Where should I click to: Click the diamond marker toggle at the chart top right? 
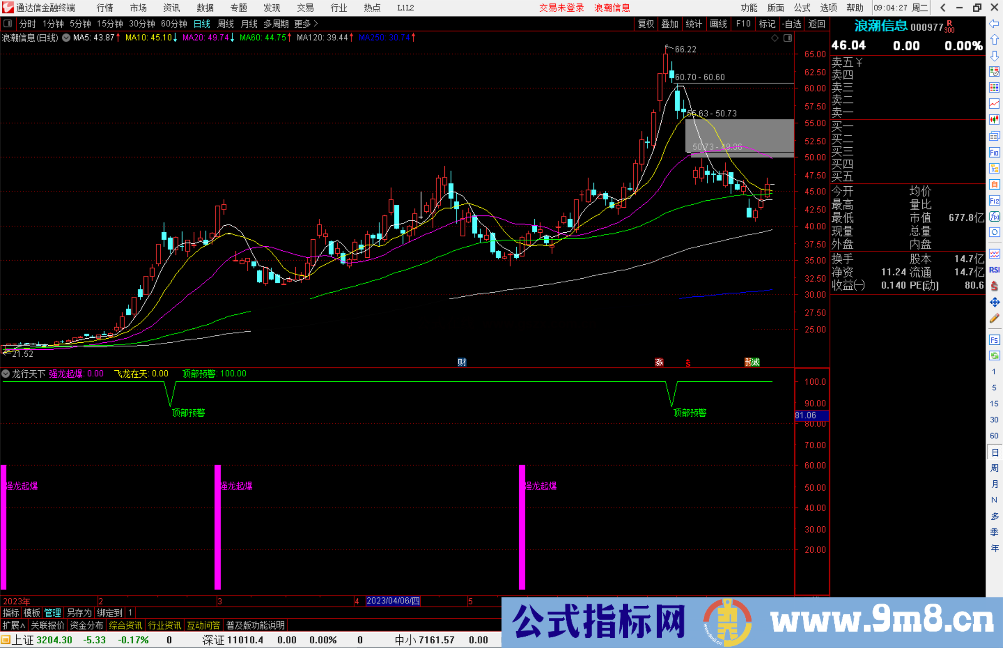[x=775, y=38]
